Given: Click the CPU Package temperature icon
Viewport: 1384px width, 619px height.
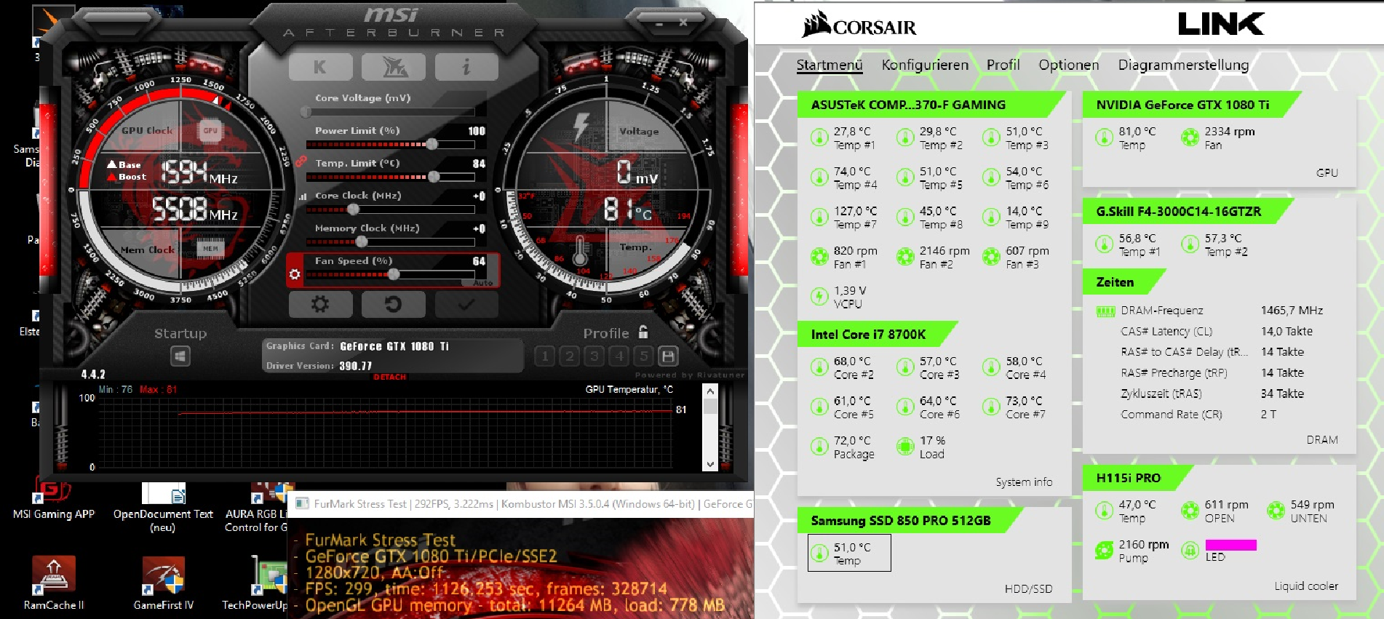Looking at the screenshot, I should (x=819, y=447).
